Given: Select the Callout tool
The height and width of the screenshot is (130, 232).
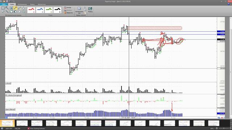Looking at the screenshot, I should click(x=3, y=12).
